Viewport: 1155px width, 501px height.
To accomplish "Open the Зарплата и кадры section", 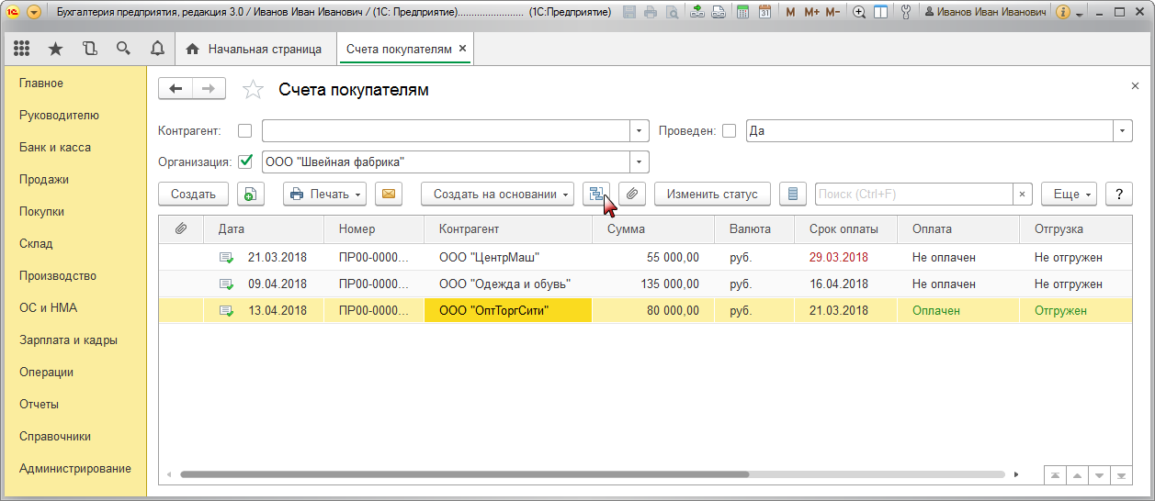I will [x=68, y=340].
